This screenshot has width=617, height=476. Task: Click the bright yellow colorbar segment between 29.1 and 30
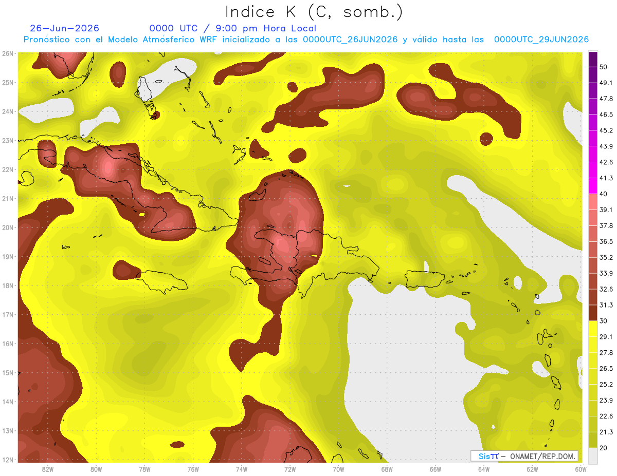click(593, 329)
